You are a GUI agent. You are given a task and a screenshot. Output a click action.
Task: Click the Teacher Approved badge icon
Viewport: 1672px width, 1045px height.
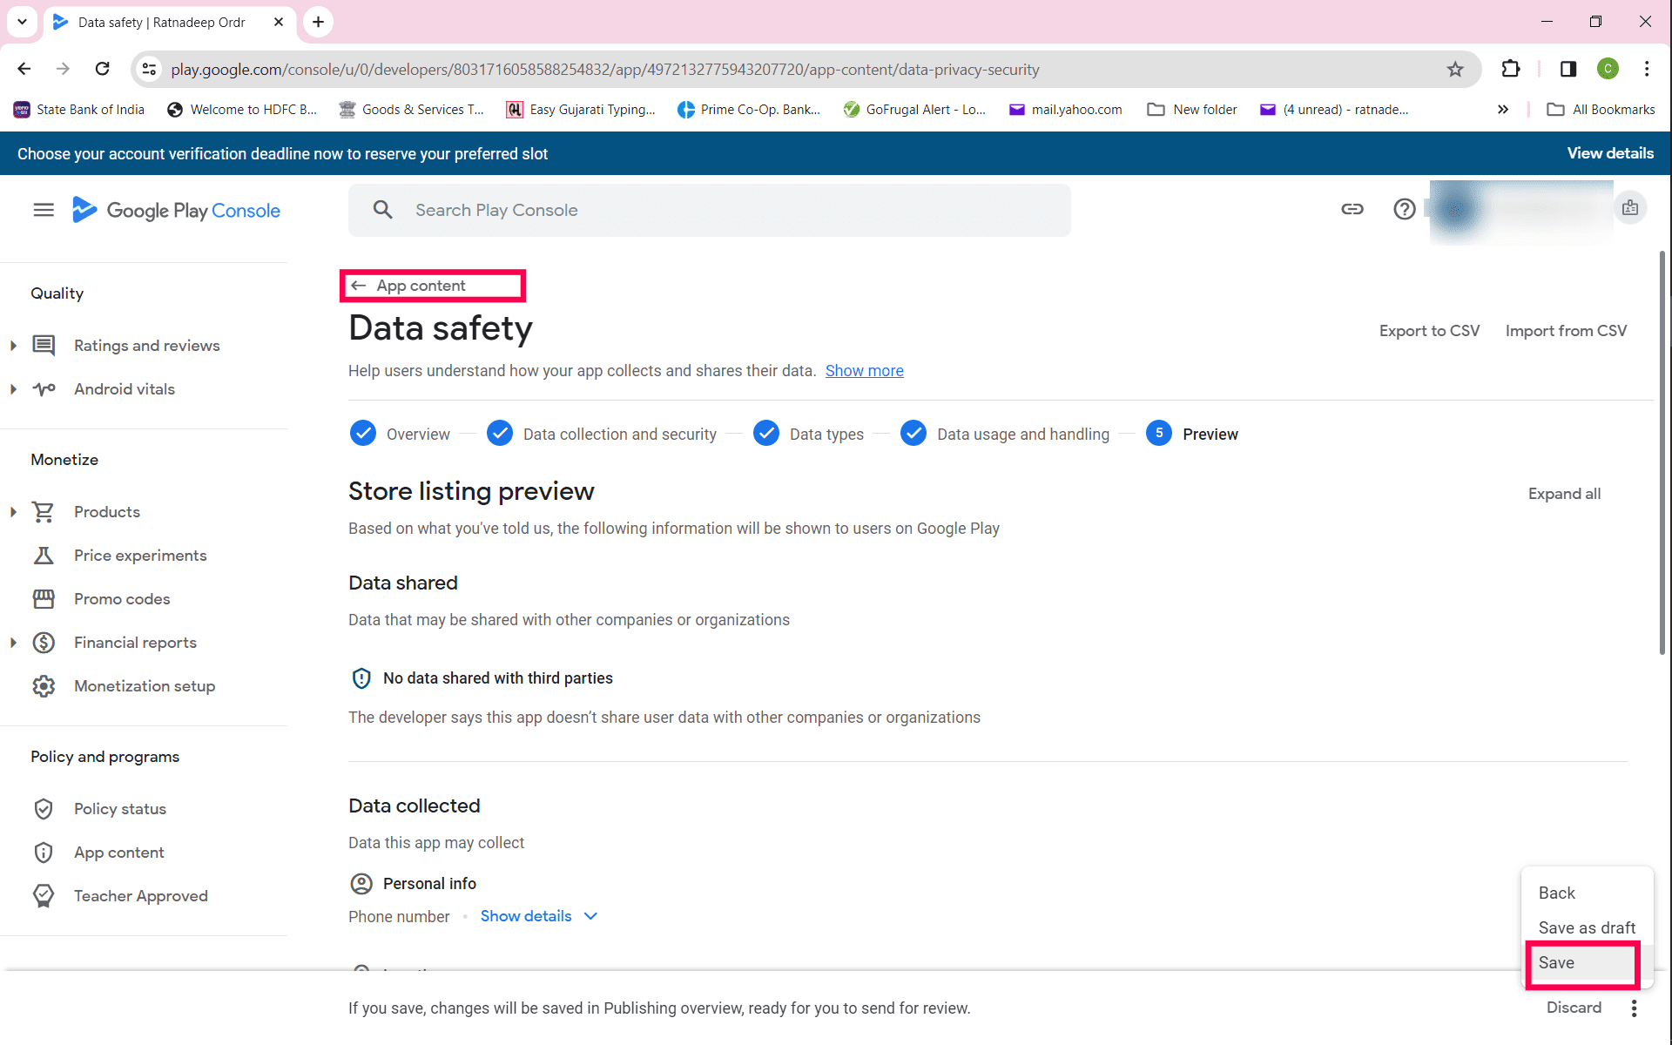(44, 896)
